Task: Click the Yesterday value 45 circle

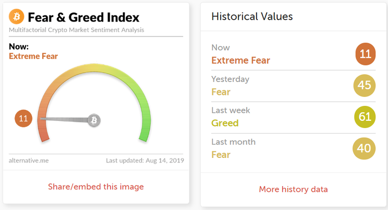Action: (x=365, y=85)
